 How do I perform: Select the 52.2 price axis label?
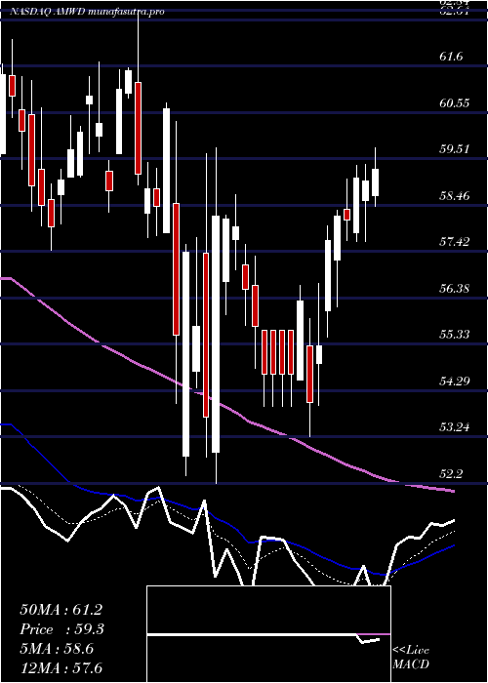(451, 473)
